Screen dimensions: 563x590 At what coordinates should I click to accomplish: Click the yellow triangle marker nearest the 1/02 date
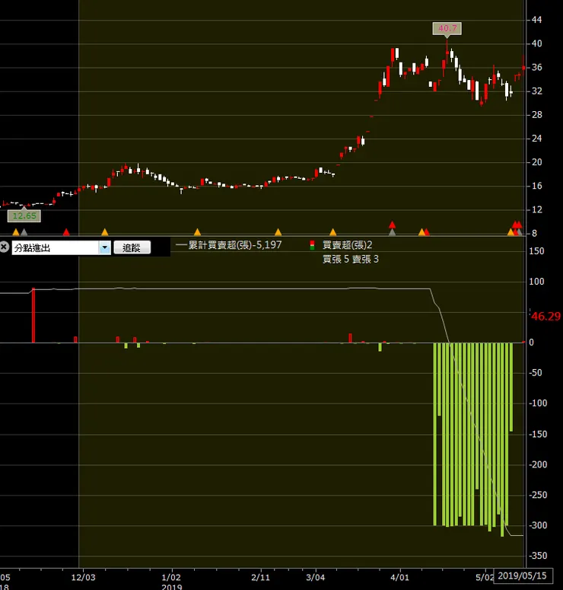point(197,231)
